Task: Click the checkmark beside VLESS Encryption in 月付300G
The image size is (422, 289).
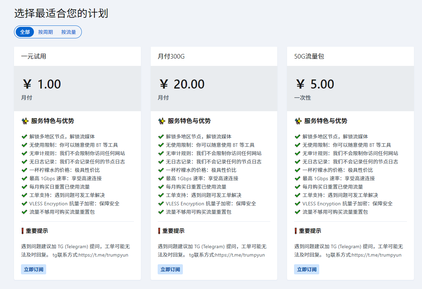Action: pos(161,204)
